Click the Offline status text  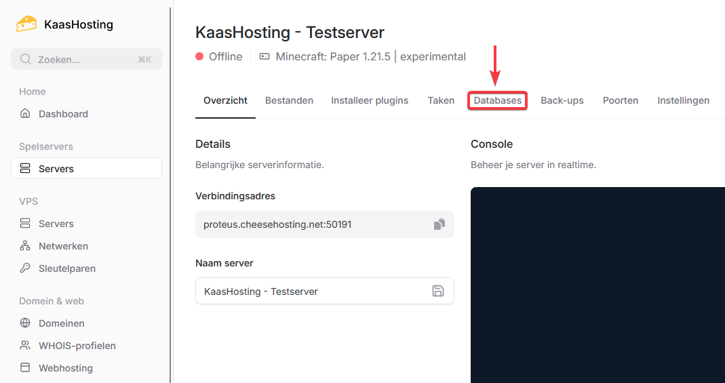point(226,56)
